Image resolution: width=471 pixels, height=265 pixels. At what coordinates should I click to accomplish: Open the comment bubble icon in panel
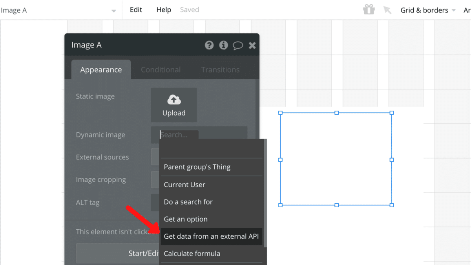point(238,46)
